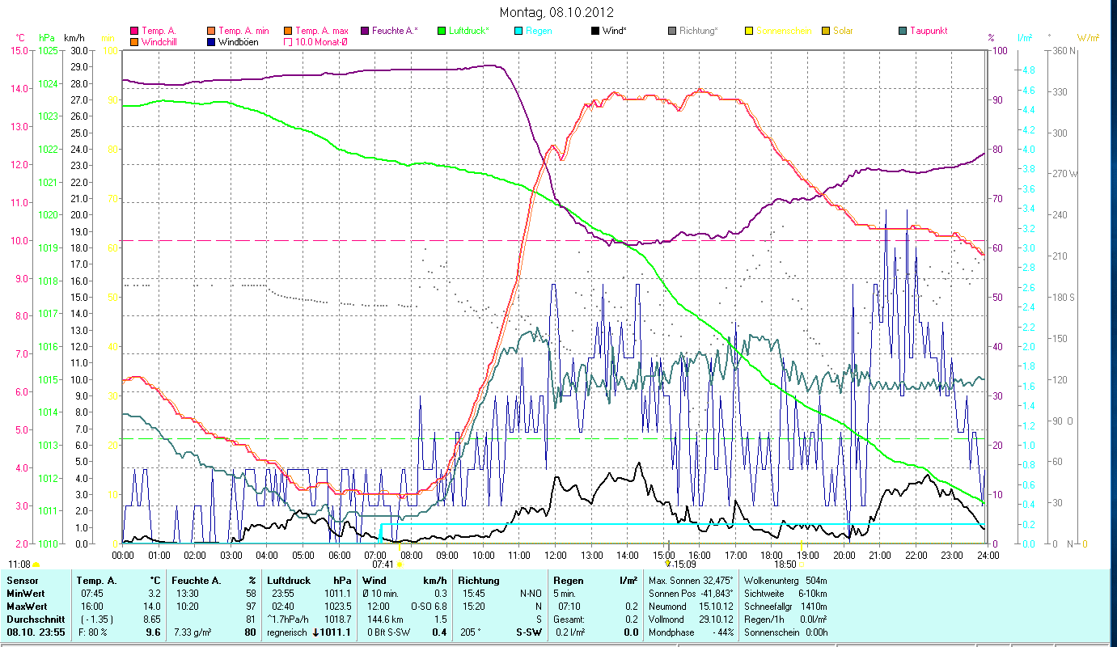
Task: Click the Temp. A. min legend swatch
Action: pyautogui.click(x=212, y=31)
